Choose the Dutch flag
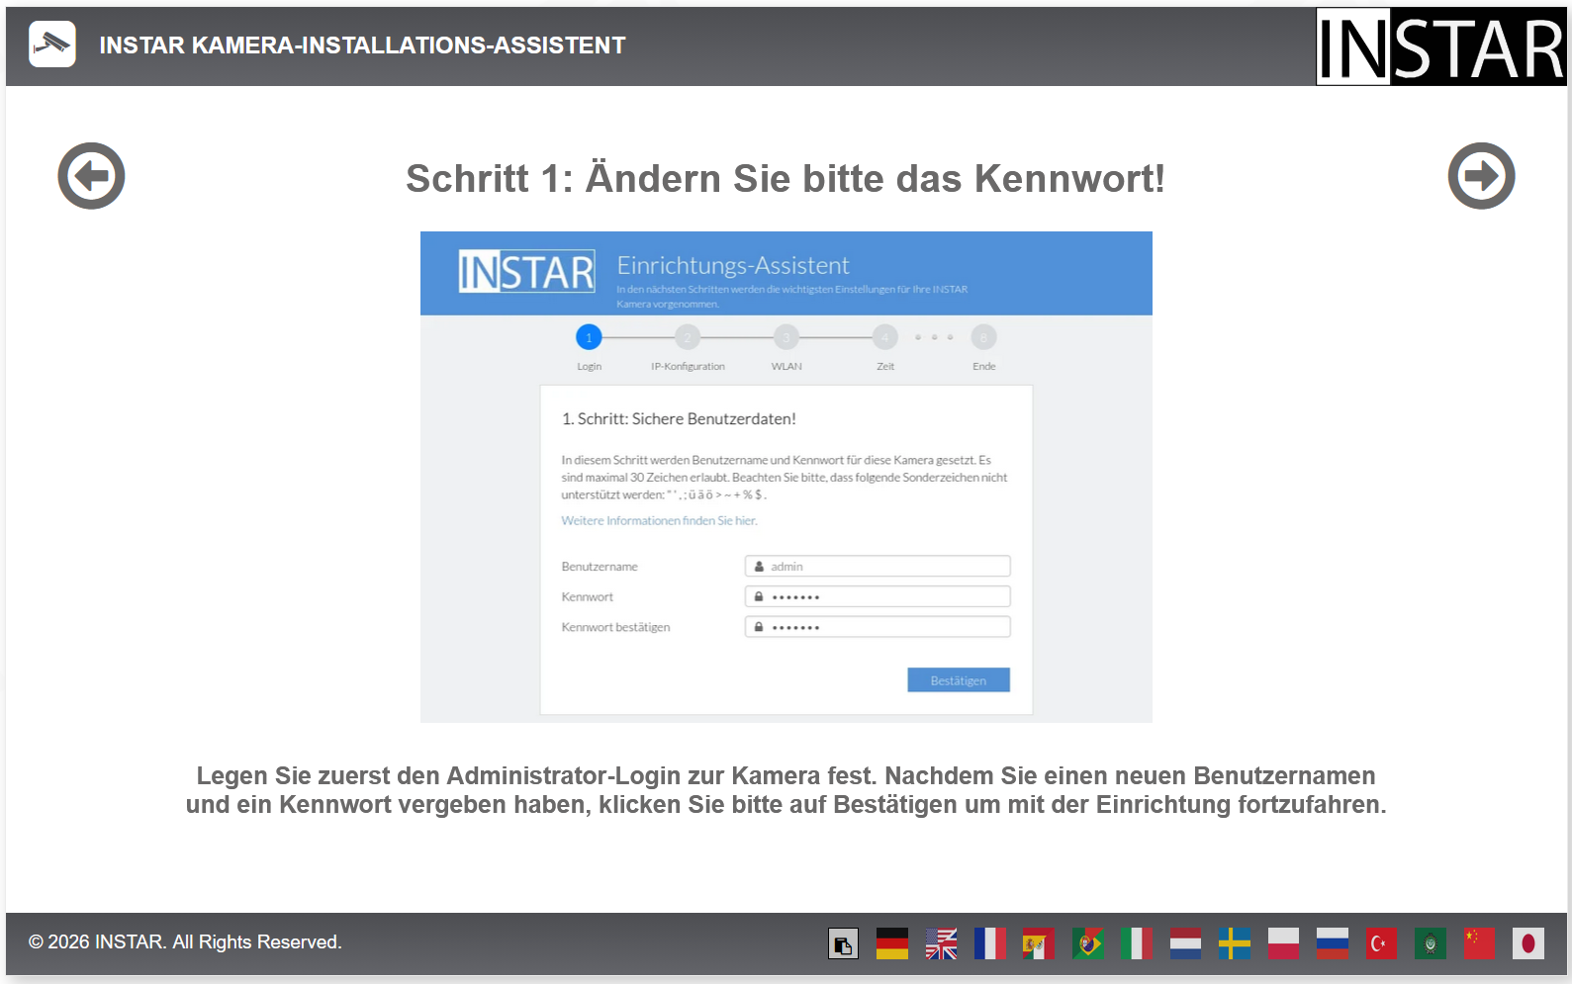Screen dimensions: 1572x984 (1185, 943)
